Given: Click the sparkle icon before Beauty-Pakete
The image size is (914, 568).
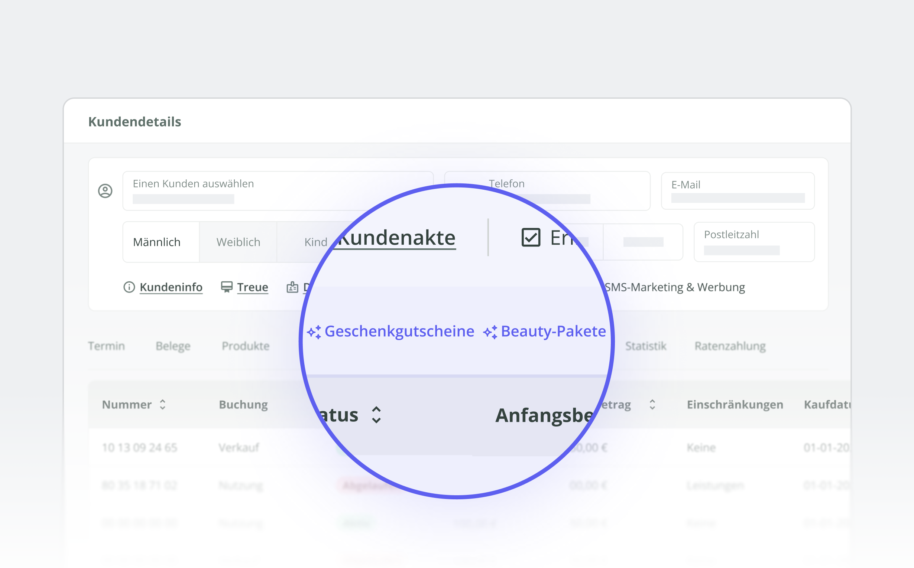Looking at the screenshot, I should [490, 332].
